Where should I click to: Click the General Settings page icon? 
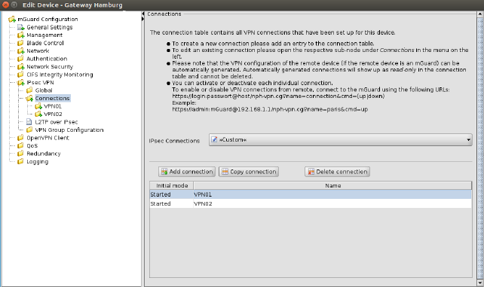pyautogui.click(x=20, y=27)
